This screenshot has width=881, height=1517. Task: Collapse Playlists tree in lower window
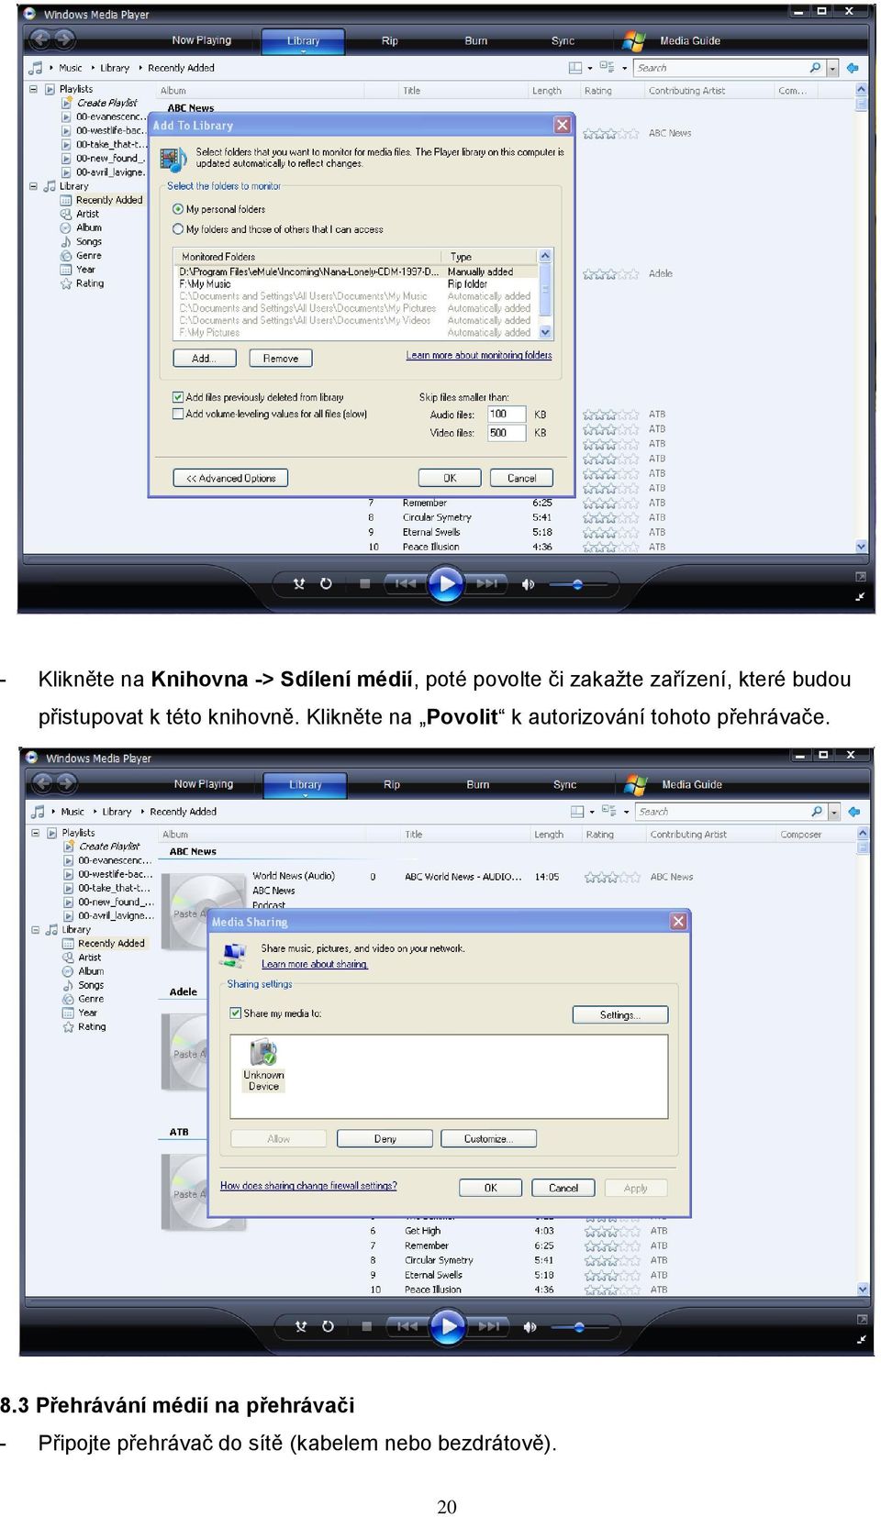(x=36, y=833)
